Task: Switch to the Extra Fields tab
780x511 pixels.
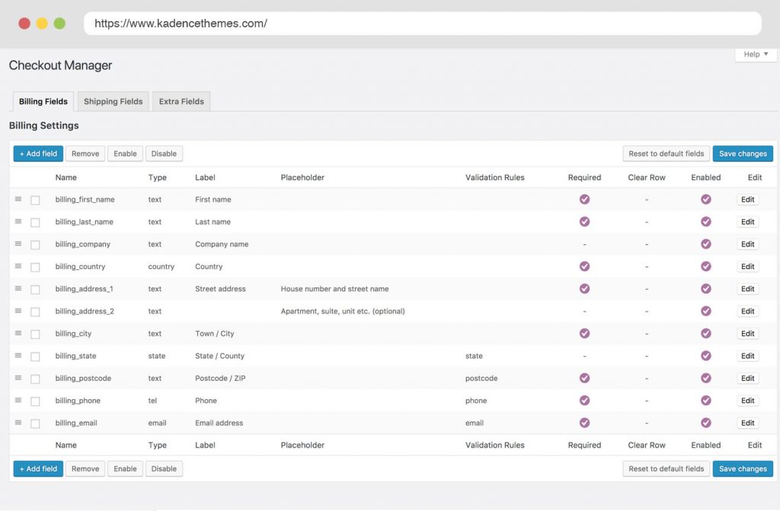Action: [181, 101]
